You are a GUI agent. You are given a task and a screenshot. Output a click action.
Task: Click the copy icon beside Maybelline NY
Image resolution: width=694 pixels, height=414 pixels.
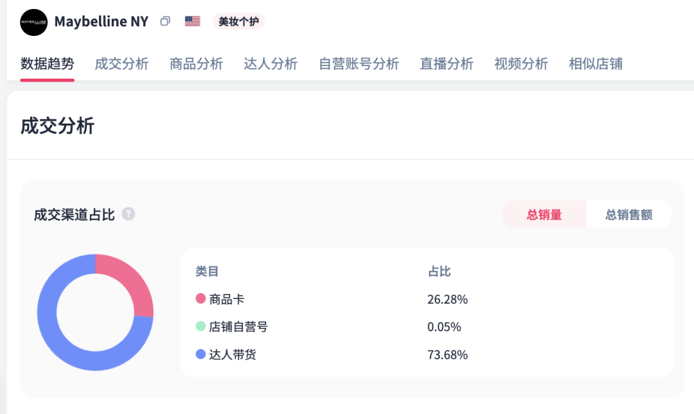click(x=165, y=21)
